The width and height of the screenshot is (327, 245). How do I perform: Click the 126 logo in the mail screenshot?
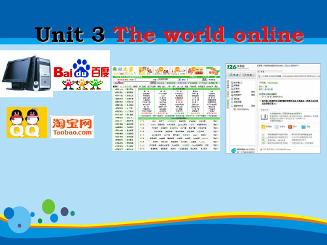point(232,67)
